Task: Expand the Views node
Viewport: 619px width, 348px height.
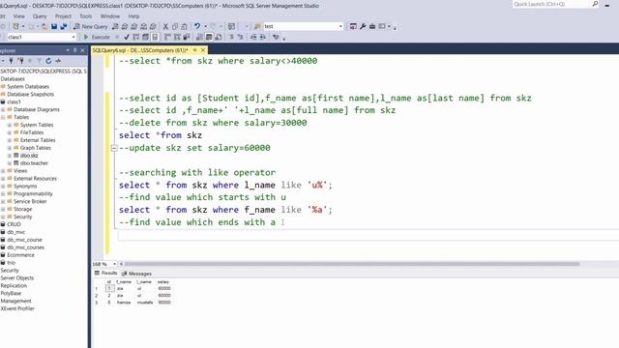Action: [3, 171]
